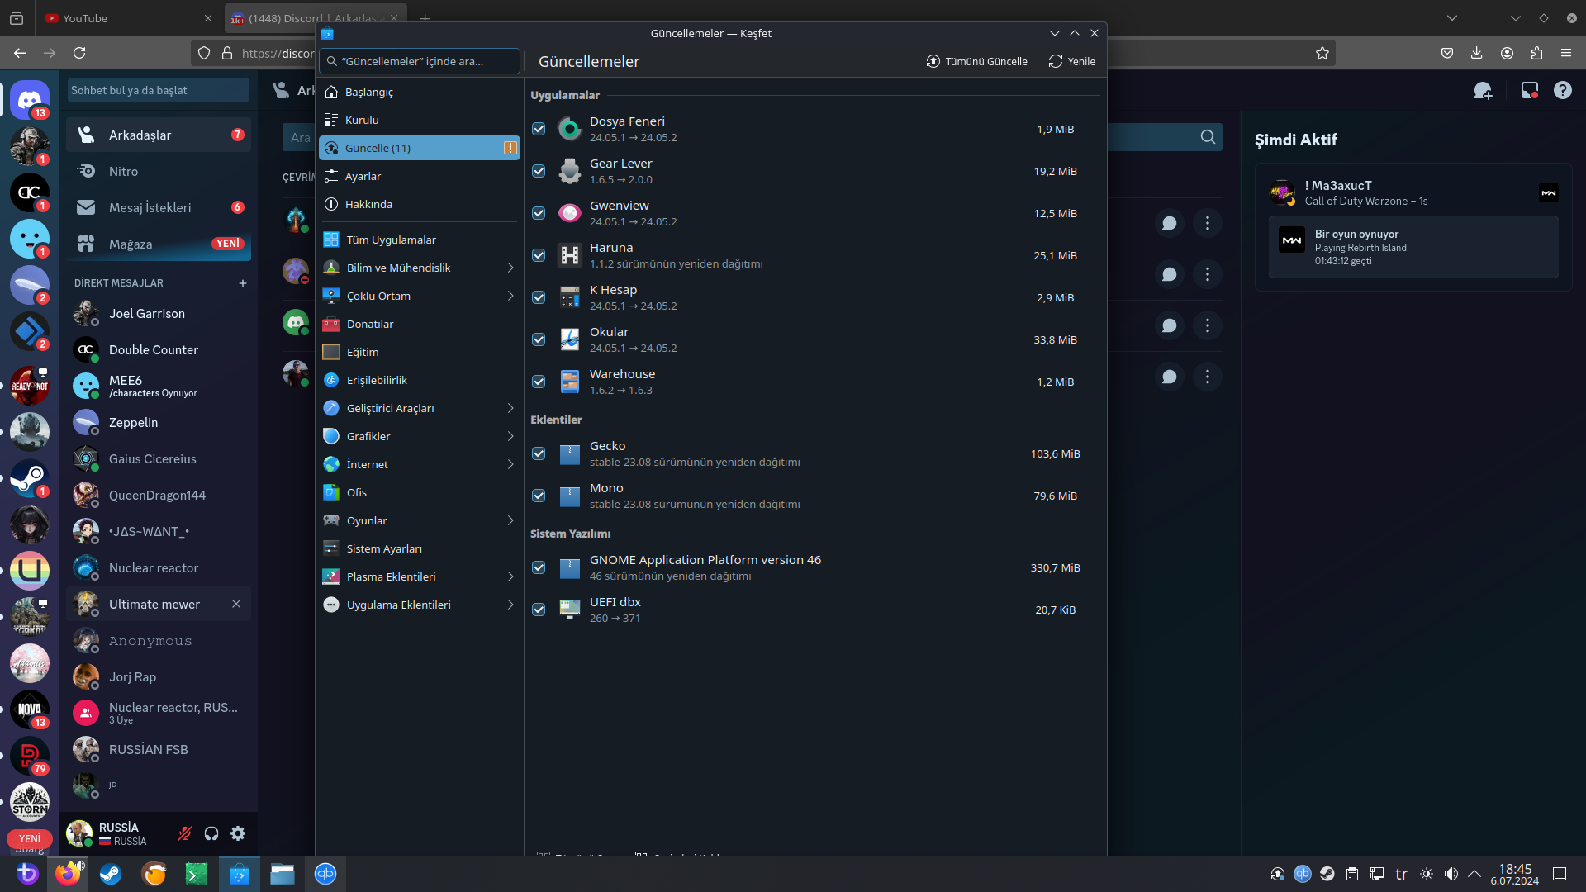Click the Yenile button
Viewport: 1586px width, 892px height.
1072,62
